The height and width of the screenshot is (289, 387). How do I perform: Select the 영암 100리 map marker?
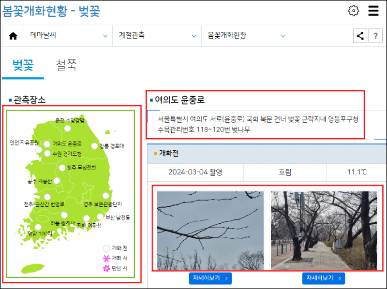[38, 227]
